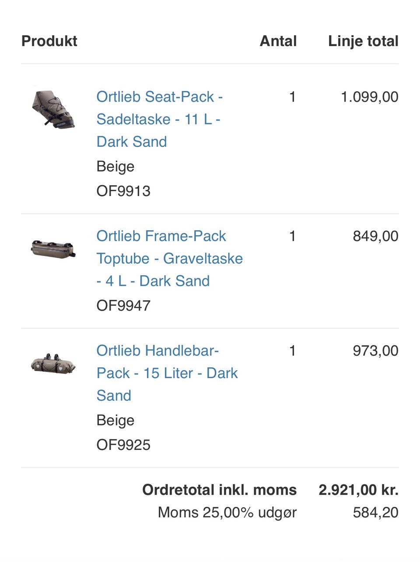
Task: Click the 1.099,00 line total
Action: [x=369, y=97]
